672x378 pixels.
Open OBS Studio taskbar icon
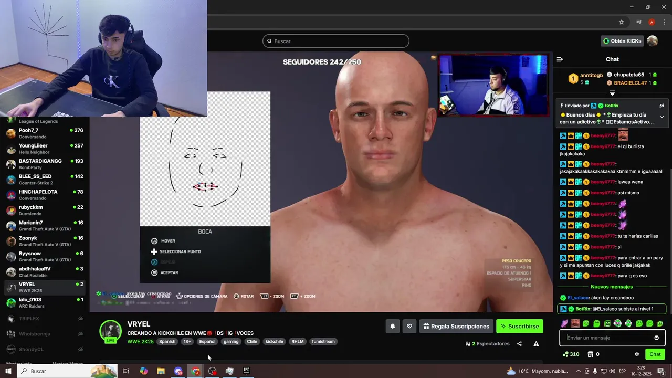[212, 371]
